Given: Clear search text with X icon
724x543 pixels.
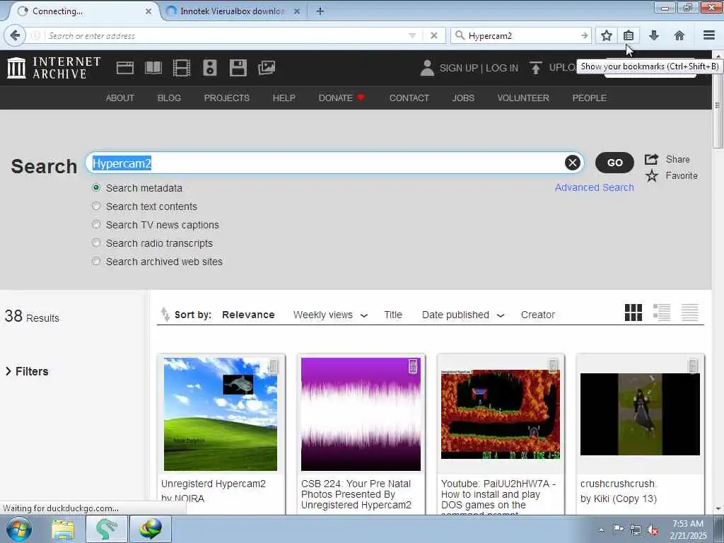Looking at the screenshot, I should point(573,163).
